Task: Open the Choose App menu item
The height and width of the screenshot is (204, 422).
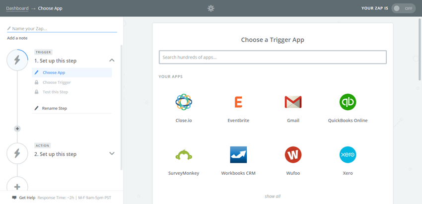Action: click(x=72, y=72)
